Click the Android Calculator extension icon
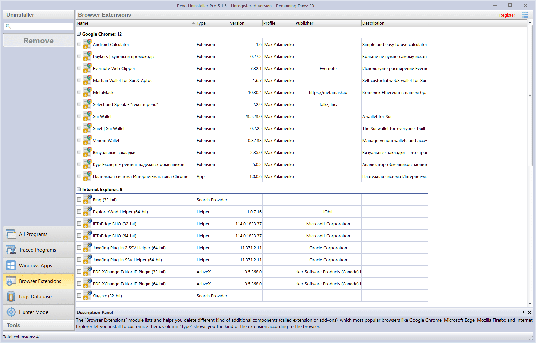This screenshot has height=343, width=536. [87, 44]
